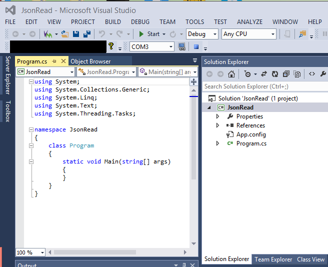Pin the Program.cs tab
Screen dimensions: 328x267
54,61
